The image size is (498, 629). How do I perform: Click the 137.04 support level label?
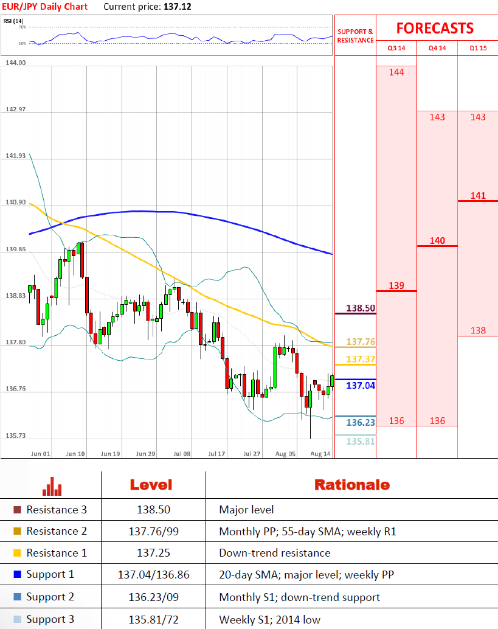[361, 386]
